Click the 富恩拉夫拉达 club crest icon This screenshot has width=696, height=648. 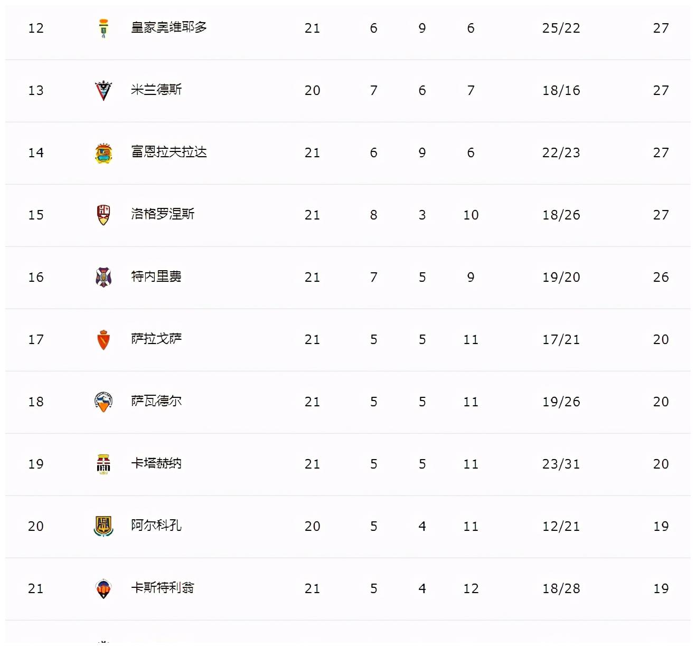(104, 153)
